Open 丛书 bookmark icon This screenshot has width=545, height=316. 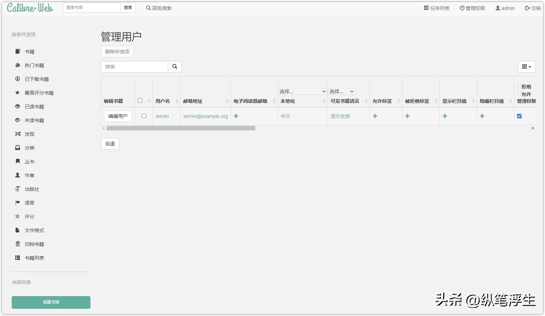coord(18,161)
